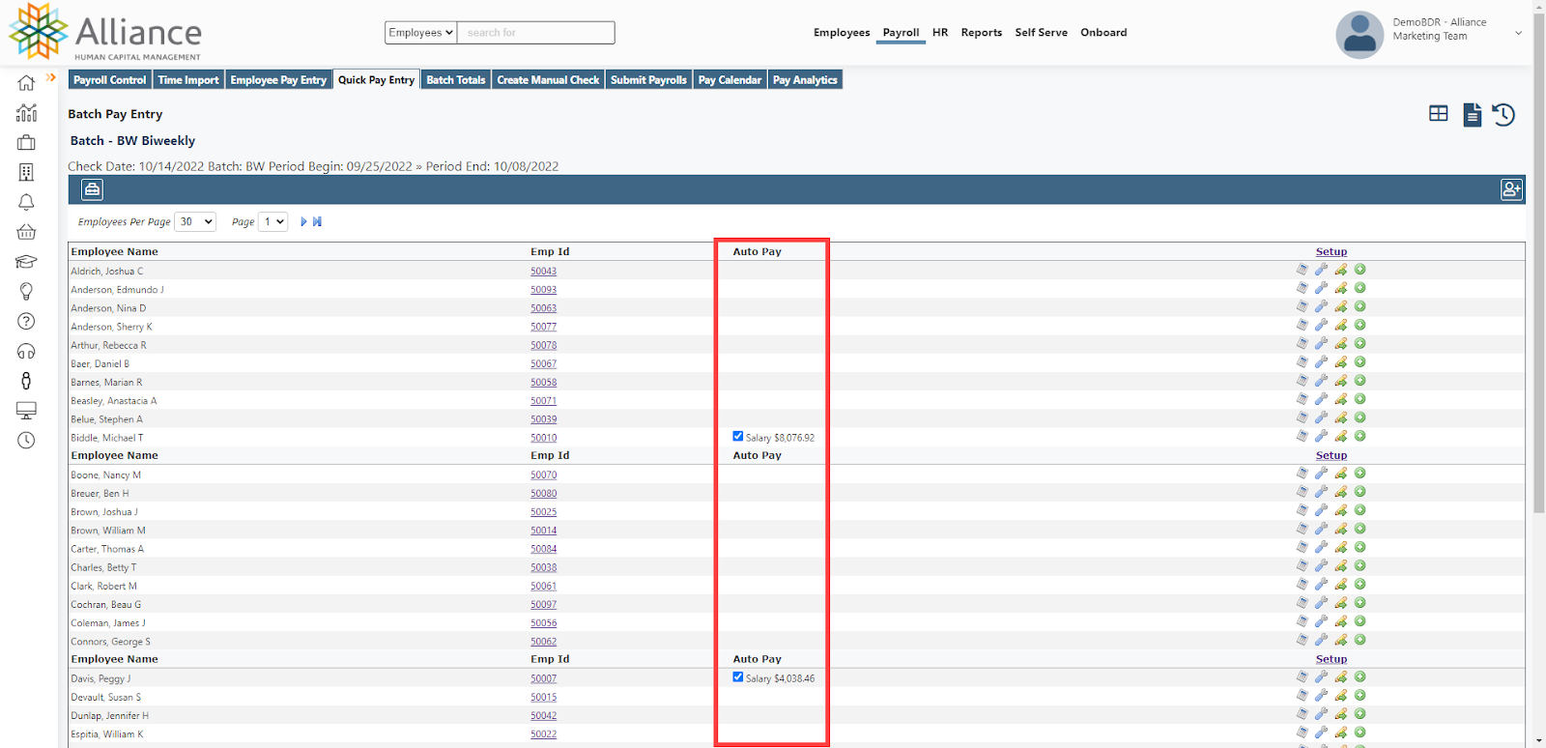
Task: Go to next page arrow
Action: pyautogui.click(x=303, y=222)
